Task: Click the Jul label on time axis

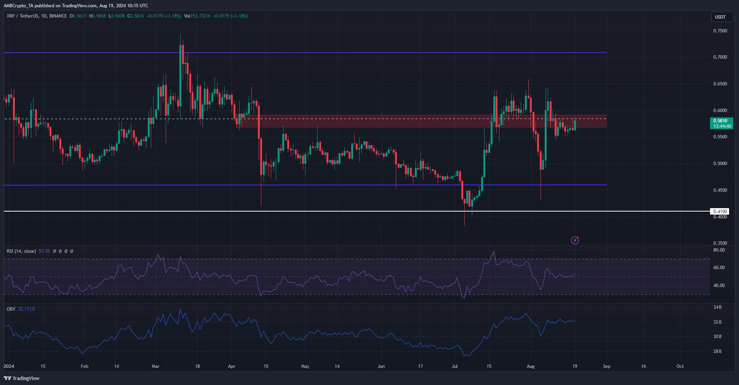Action: (454, 366)
